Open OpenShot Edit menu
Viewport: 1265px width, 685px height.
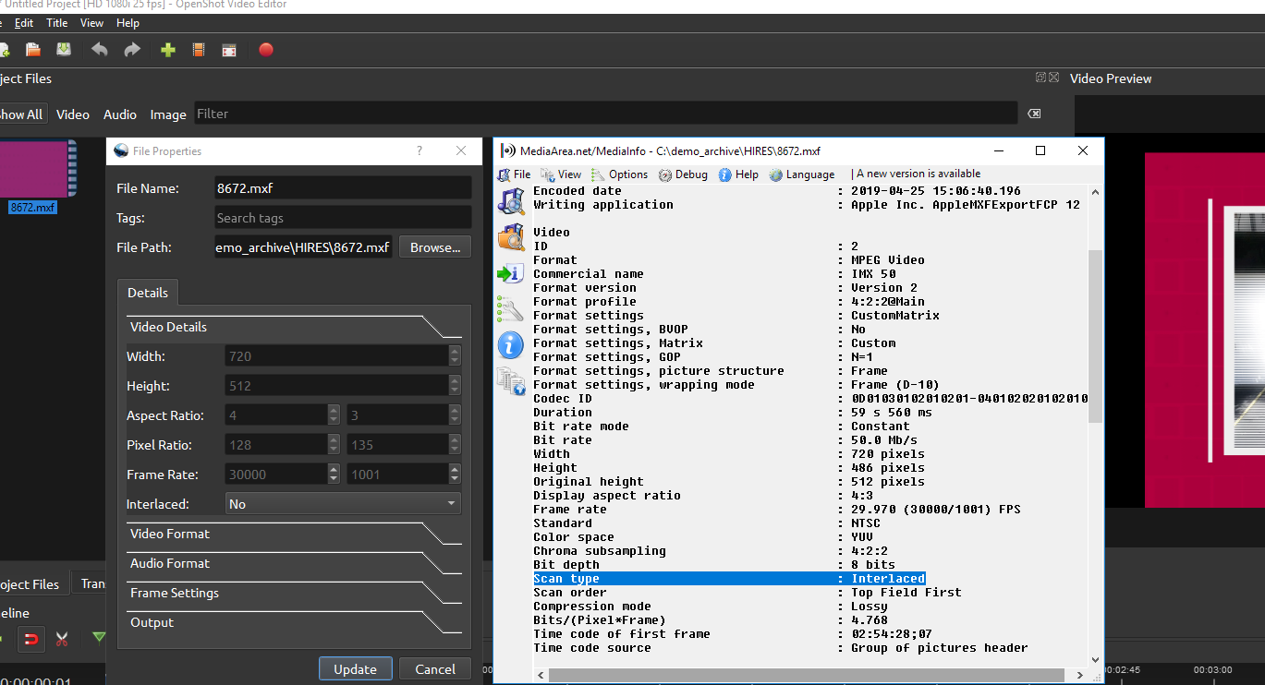[24, 22]
